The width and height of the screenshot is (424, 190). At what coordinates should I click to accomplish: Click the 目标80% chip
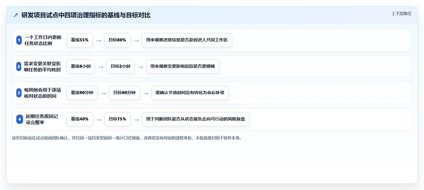[117, 40]
